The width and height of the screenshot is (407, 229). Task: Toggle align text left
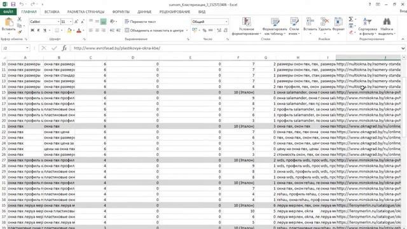[x=91, y=31]
